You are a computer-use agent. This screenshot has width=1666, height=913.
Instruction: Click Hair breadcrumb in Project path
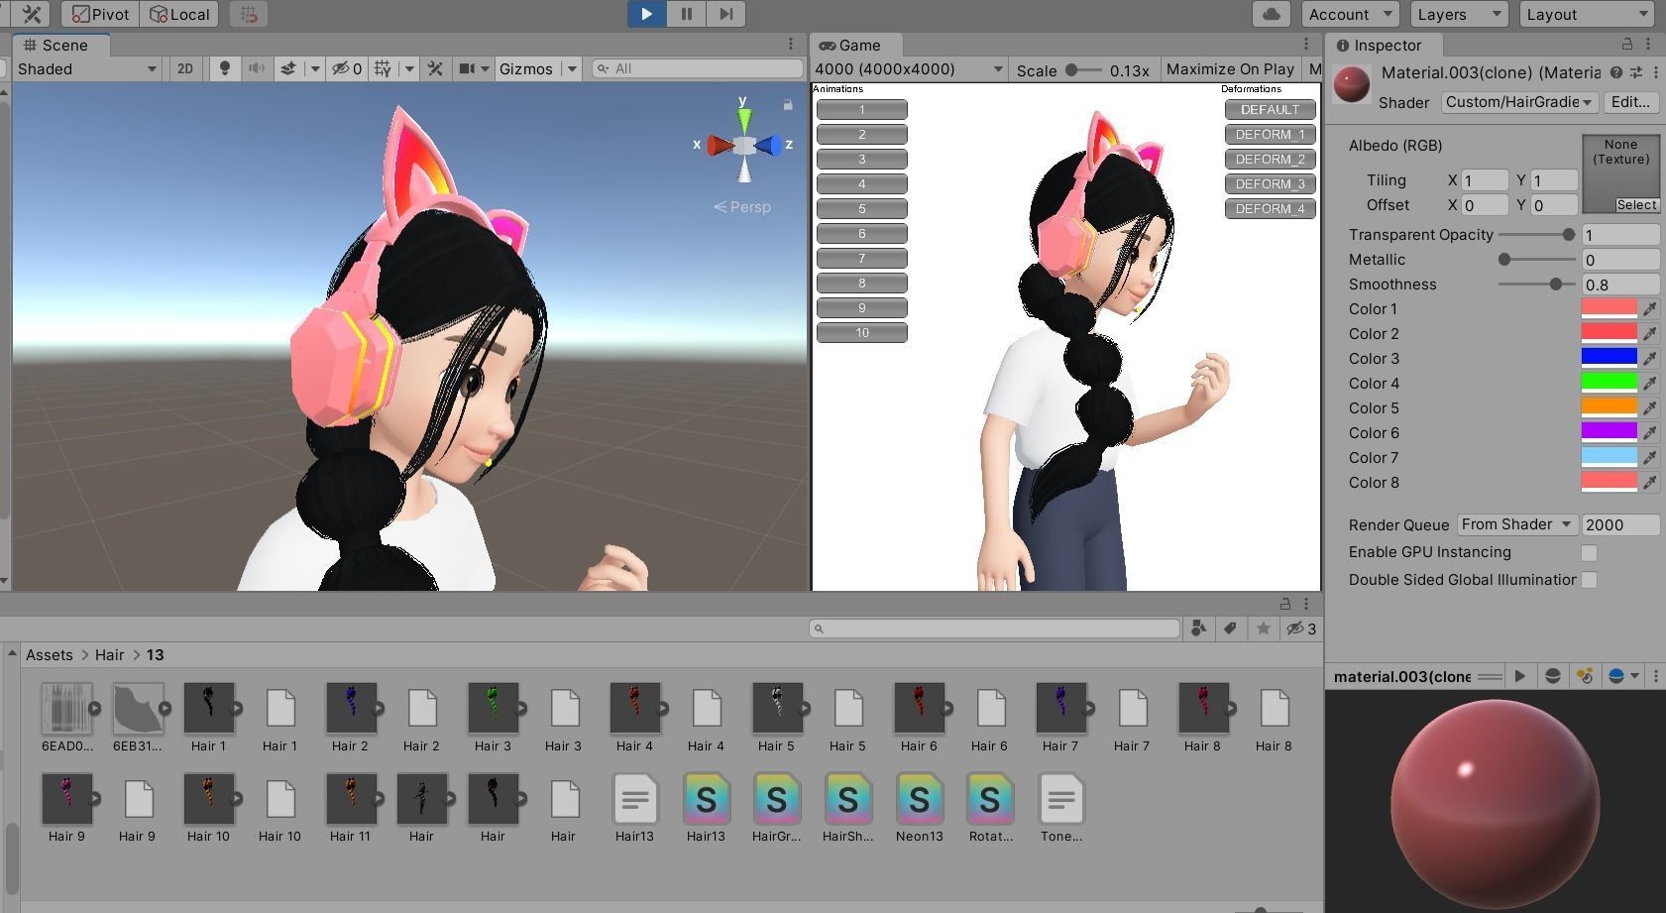[x=109, y=655]
